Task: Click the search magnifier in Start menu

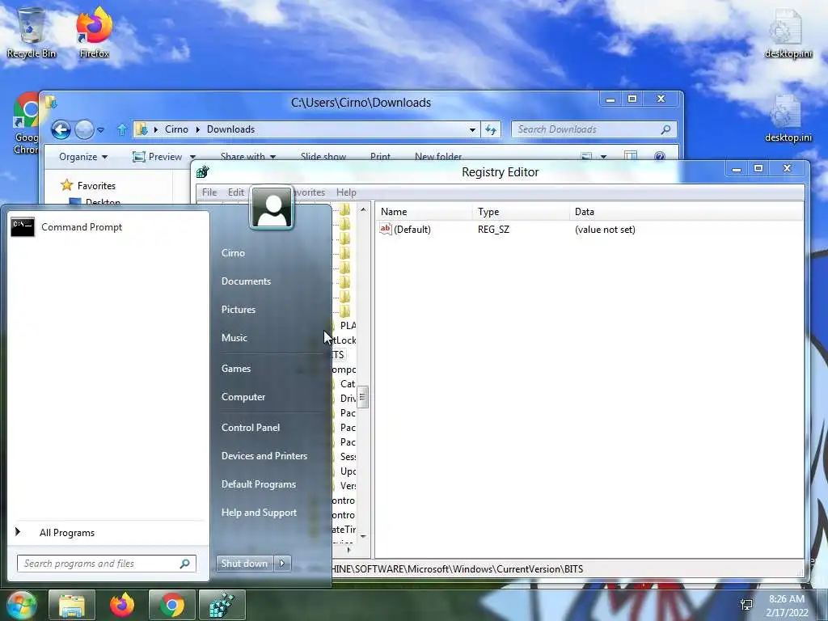Action: (185, 564)
